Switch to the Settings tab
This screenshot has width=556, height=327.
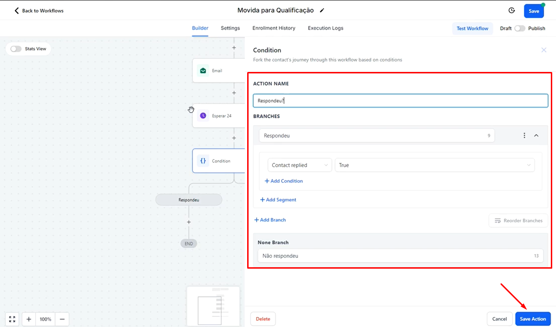230,28
